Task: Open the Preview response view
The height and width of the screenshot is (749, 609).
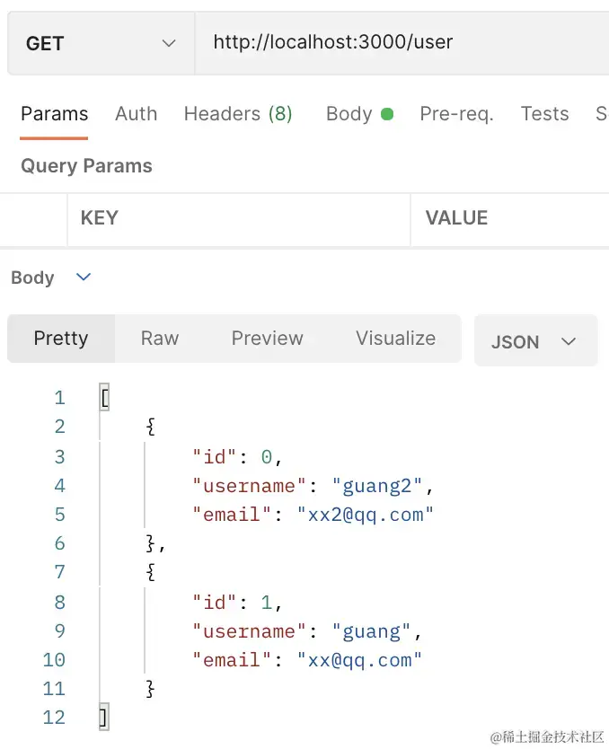Action: pos(267,339)
